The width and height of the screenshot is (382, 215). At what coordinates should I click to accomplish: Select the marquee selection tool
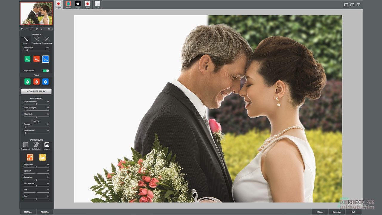pyautogui.click(x=32, y=29)
